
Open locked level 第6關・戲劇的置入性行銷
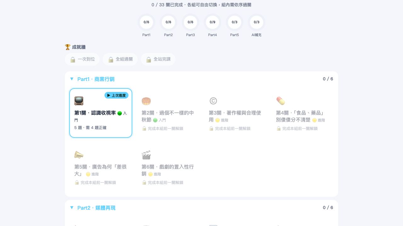[x=168, y=167]
